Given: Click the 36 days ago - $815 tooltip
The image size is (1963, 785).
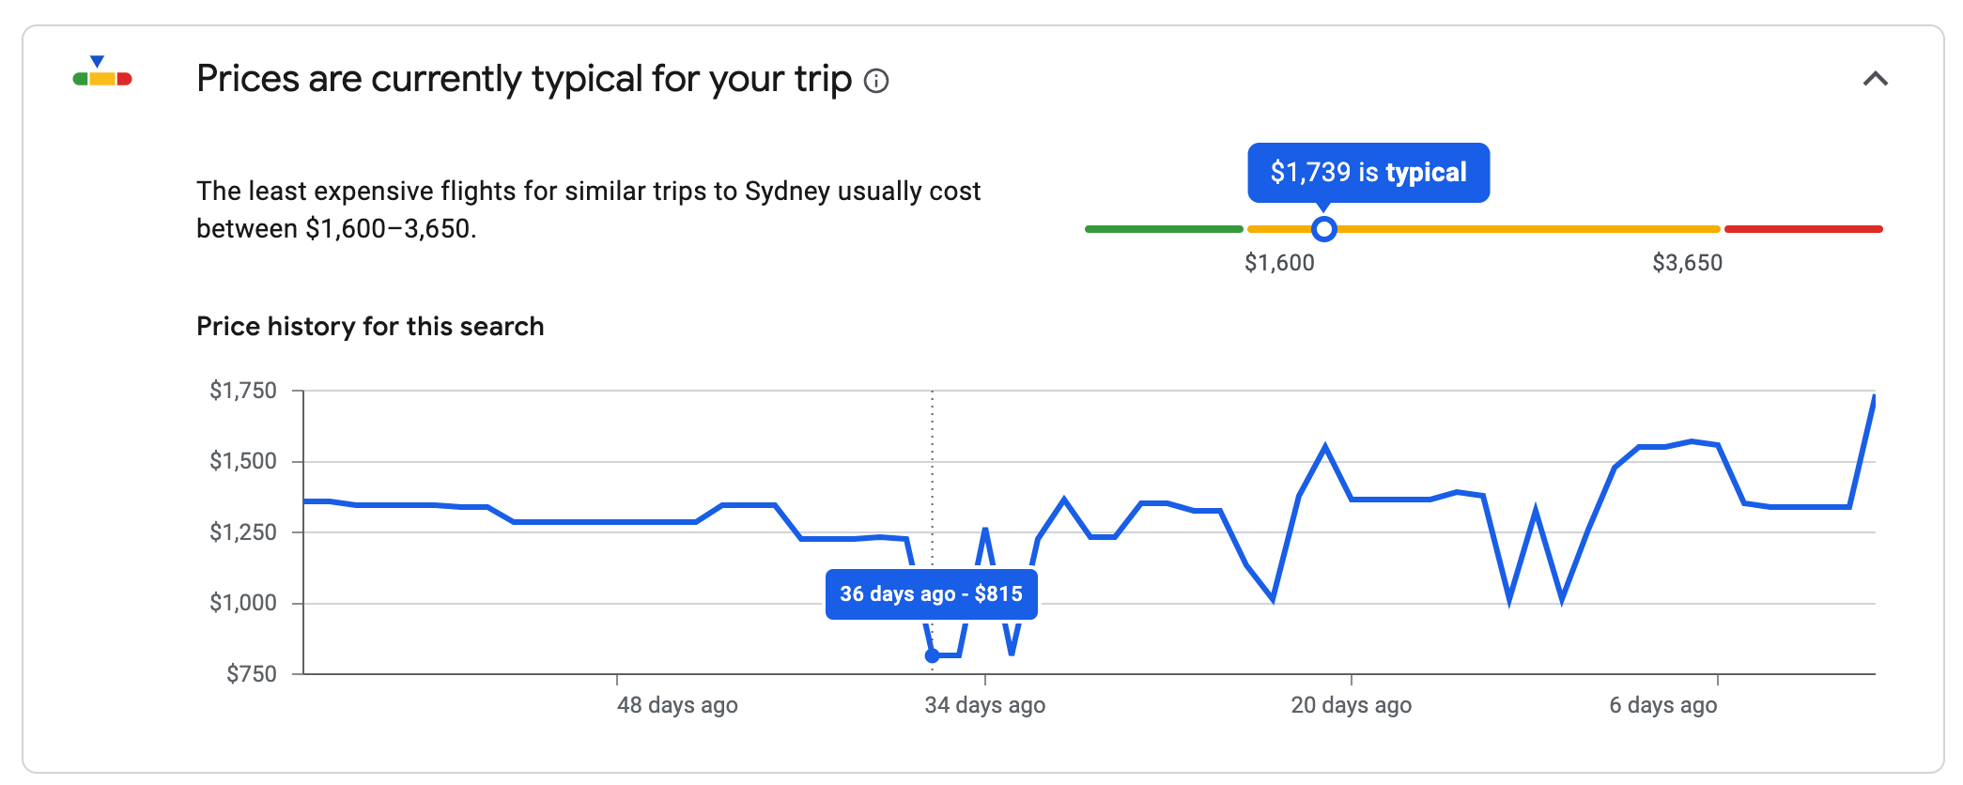Looking at the screenshot, I should (931, 594).
